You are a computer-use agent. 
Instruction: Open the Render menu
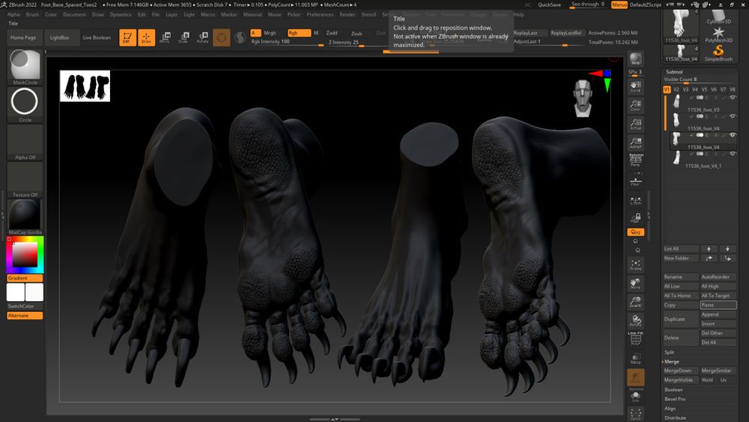point(348,14)
